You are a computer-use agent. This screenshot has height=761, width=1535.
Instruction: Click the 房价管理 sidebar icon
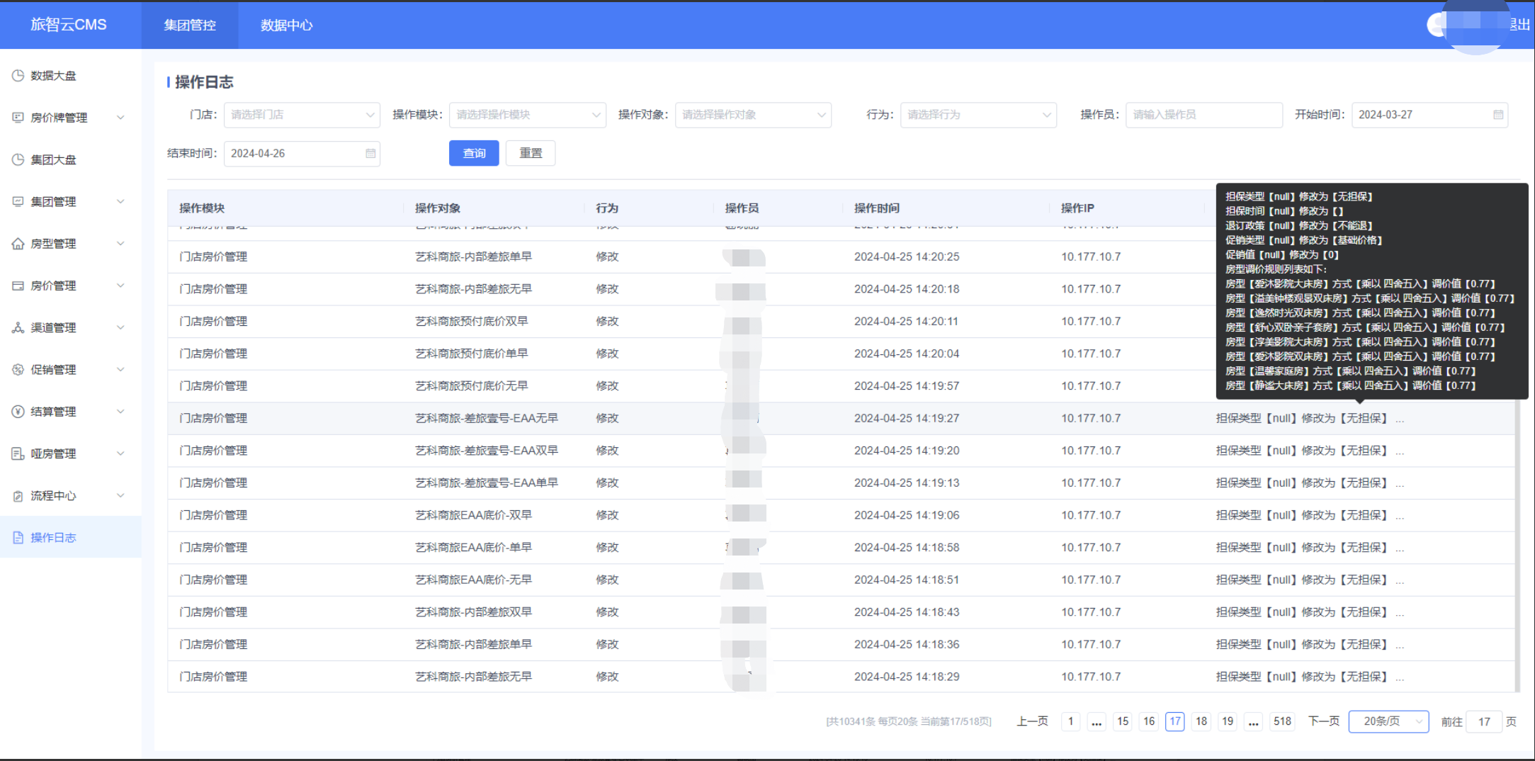tap(18, 286)
